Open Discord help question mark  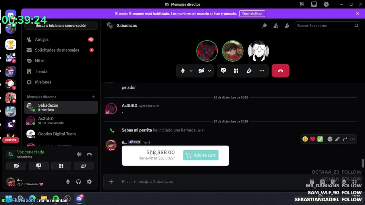point(326,4)
